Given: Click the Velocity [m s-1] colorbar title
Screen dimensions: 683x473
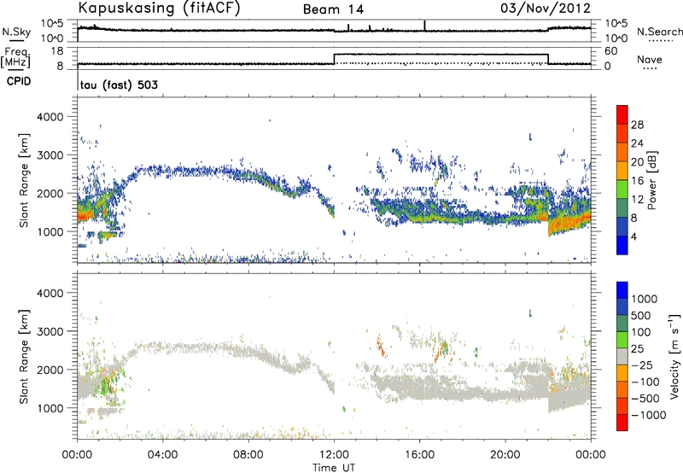Looking at the screenshot, I should 674,356.
